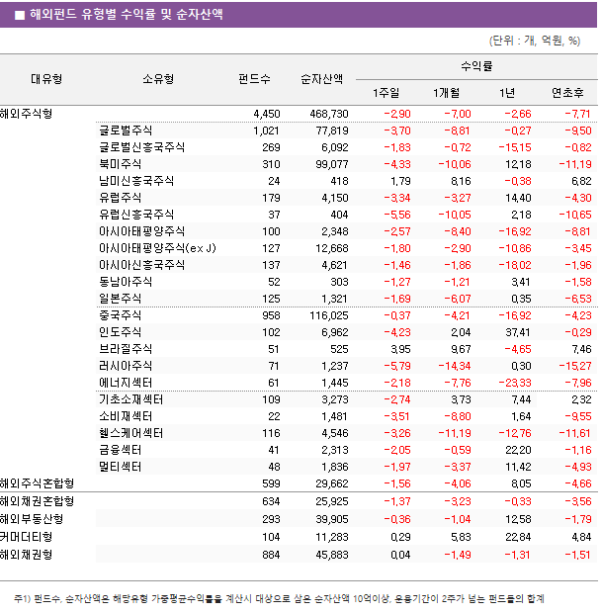Select the '에너지섹터' row label

[126, 383]
